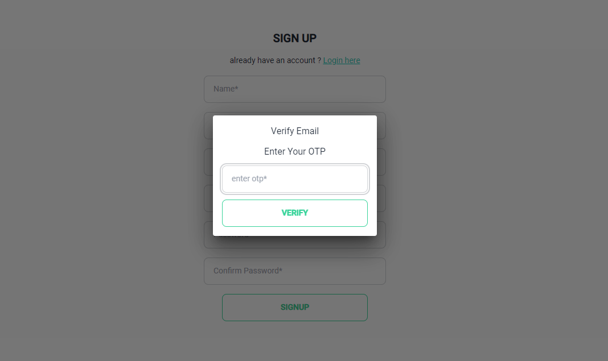608x361 pixels.
Task: Click the dimmed backdrop outside the dialog
Action: (x=97, y=194)
